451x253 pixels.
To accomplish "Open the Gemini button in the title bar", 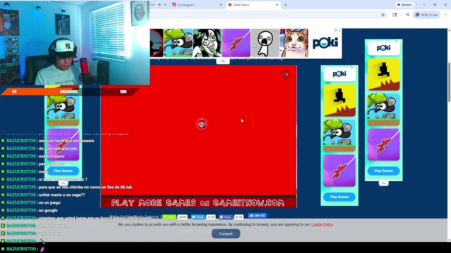I will [404, 5].
